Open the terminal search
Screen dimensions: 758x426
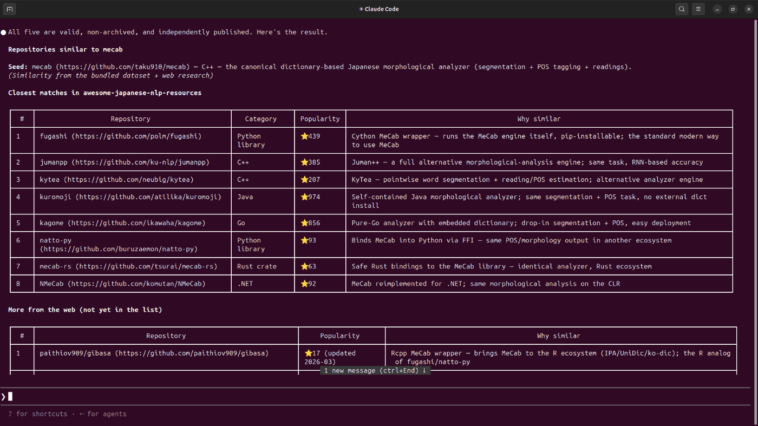click(682, 9)
